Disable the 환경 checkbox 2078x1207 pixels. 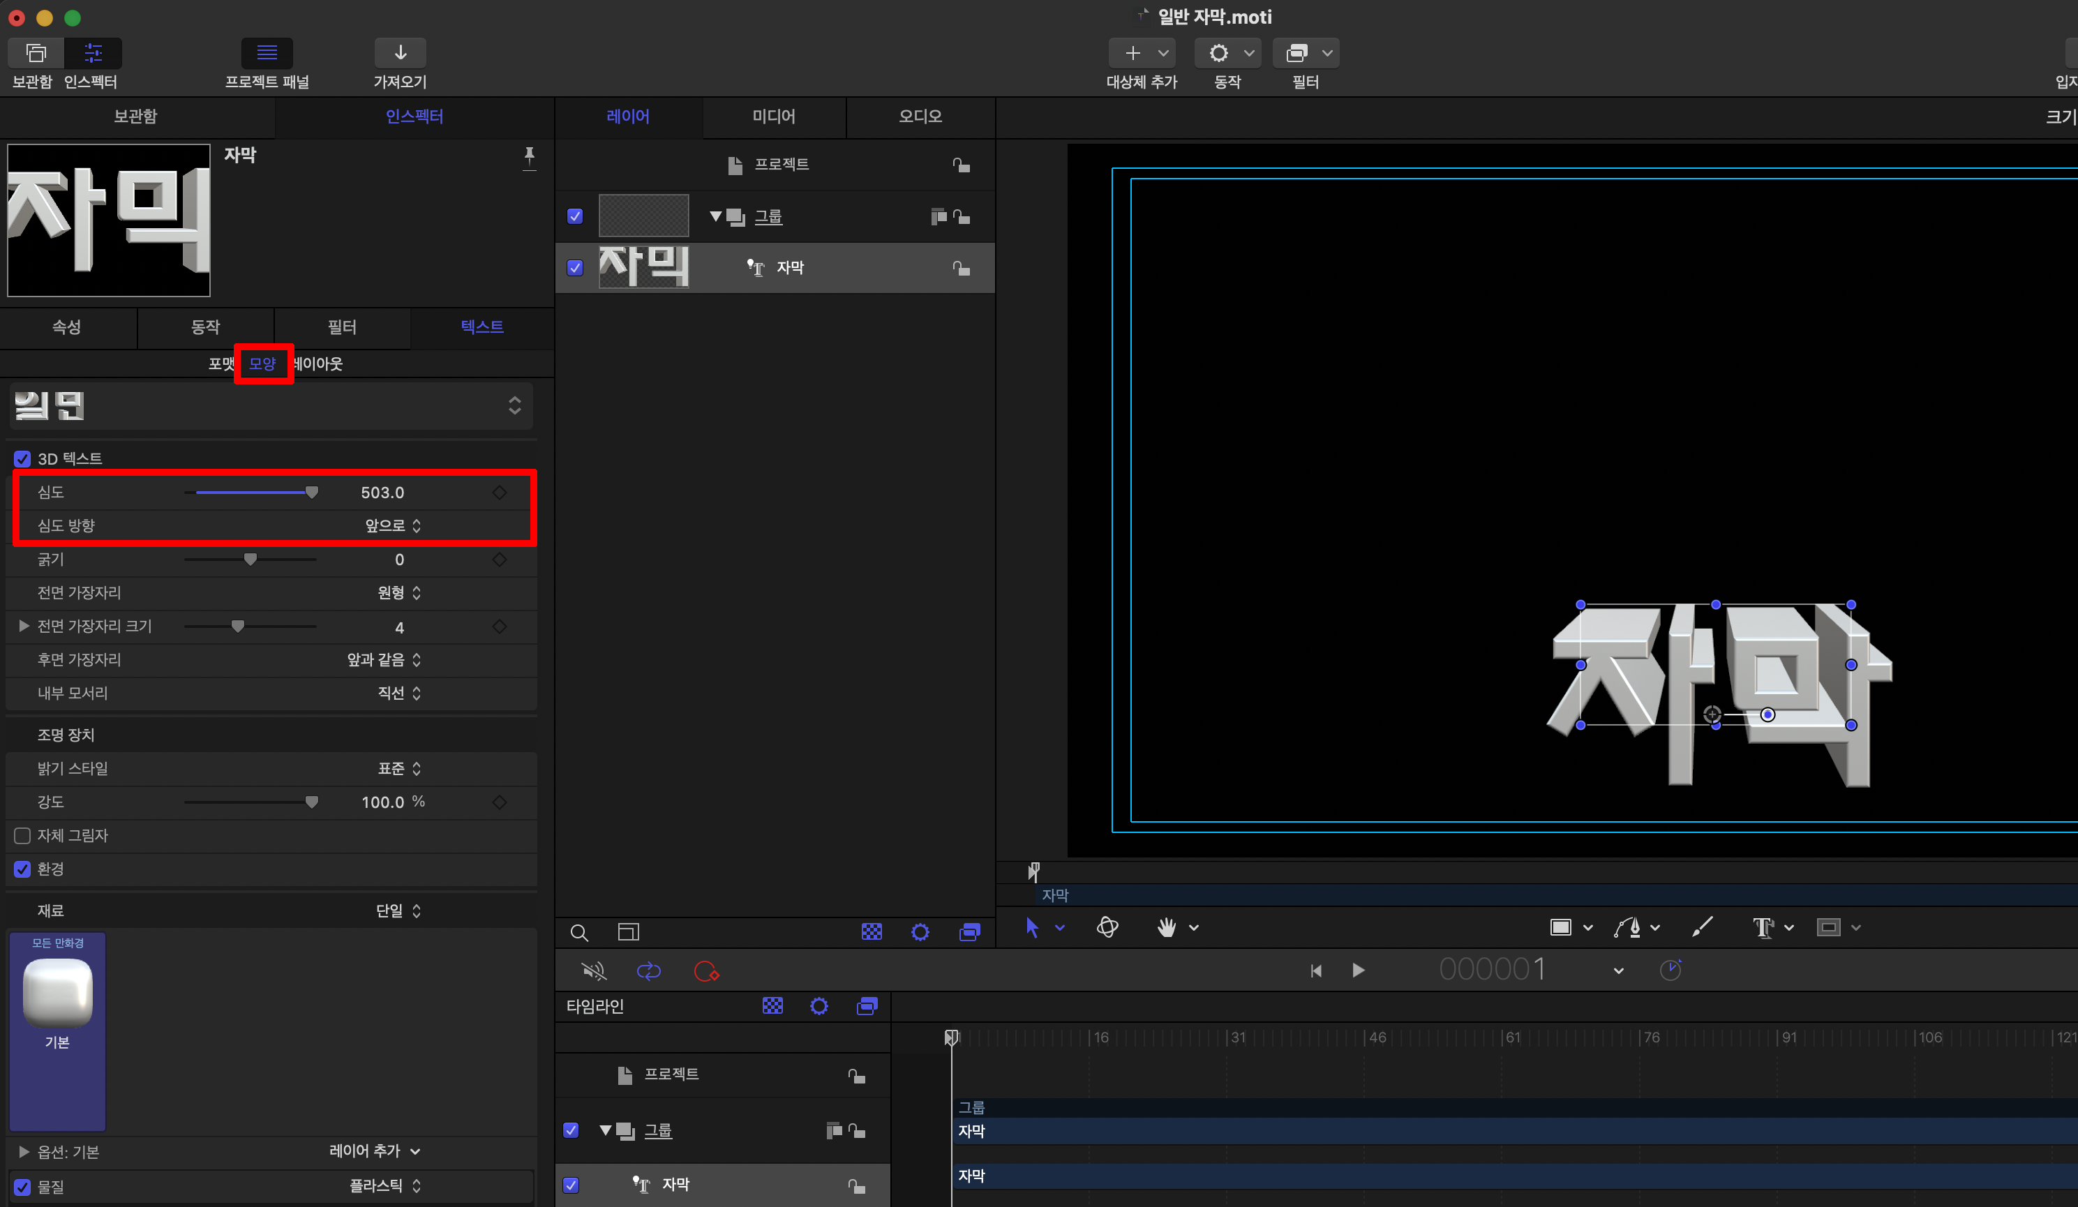[22, 869]
